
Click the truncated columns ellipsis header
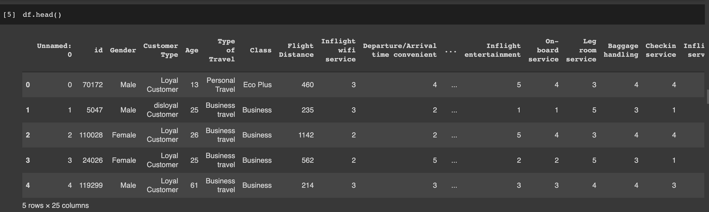point(451,51)
